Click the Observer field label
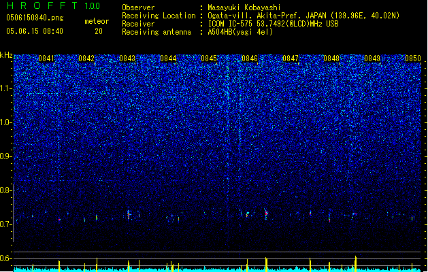The image size is (428, 272). pyautogui.click(x=138, y=7)
